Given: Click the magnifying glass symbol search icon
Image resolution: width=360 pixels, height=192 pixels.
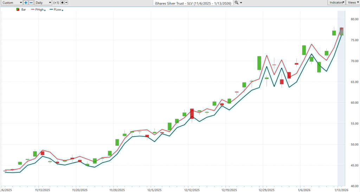Looking at the screenshot, I should pos(237,2).
